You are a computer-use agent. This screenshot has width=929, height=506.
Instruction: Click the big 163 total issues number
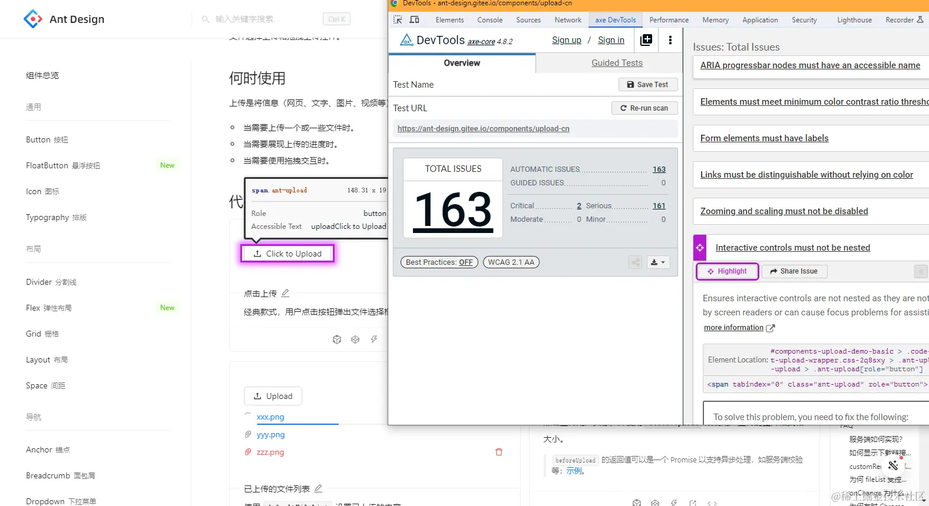pyautogui.click(x=453, y=210)
